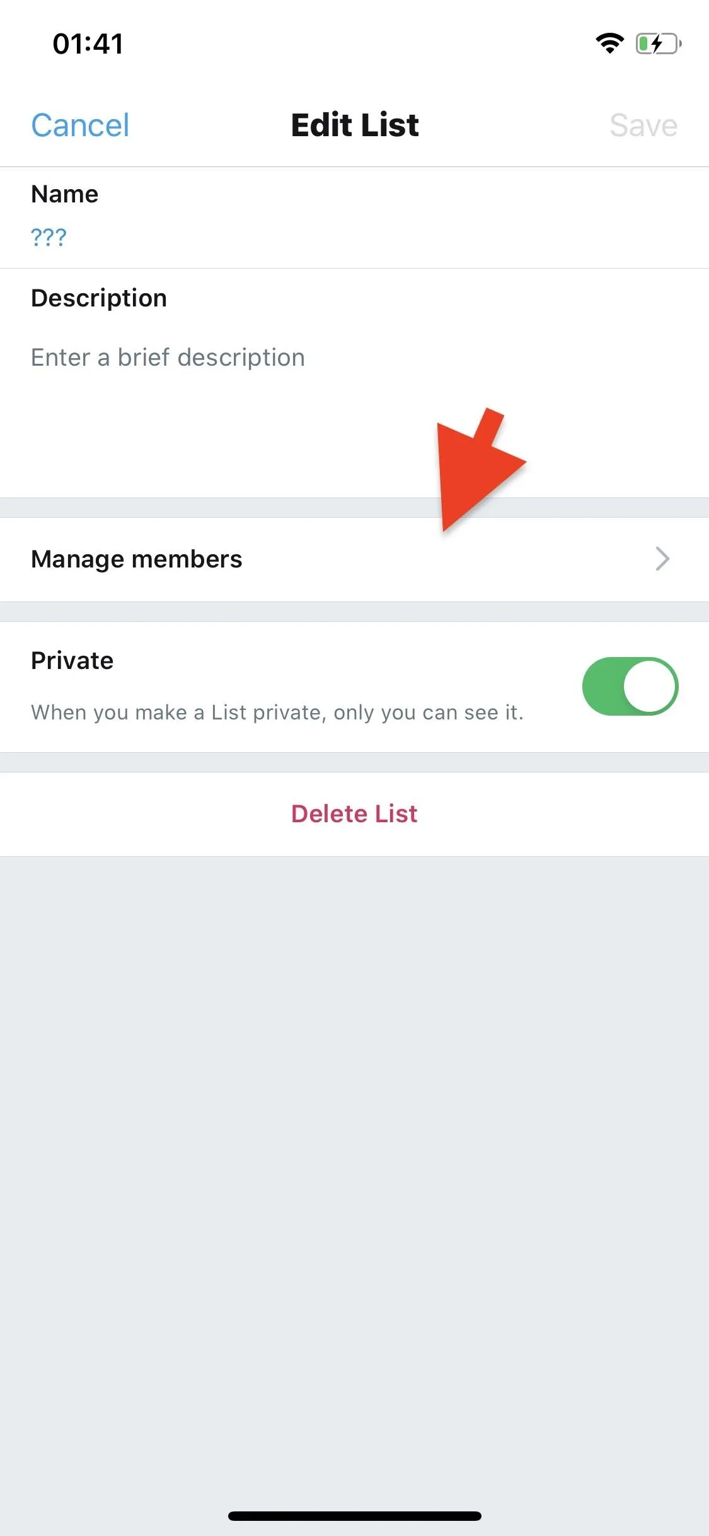Tap the Private setting label
This screenshot has height=1536, width=709.
(x=72, y=660)
